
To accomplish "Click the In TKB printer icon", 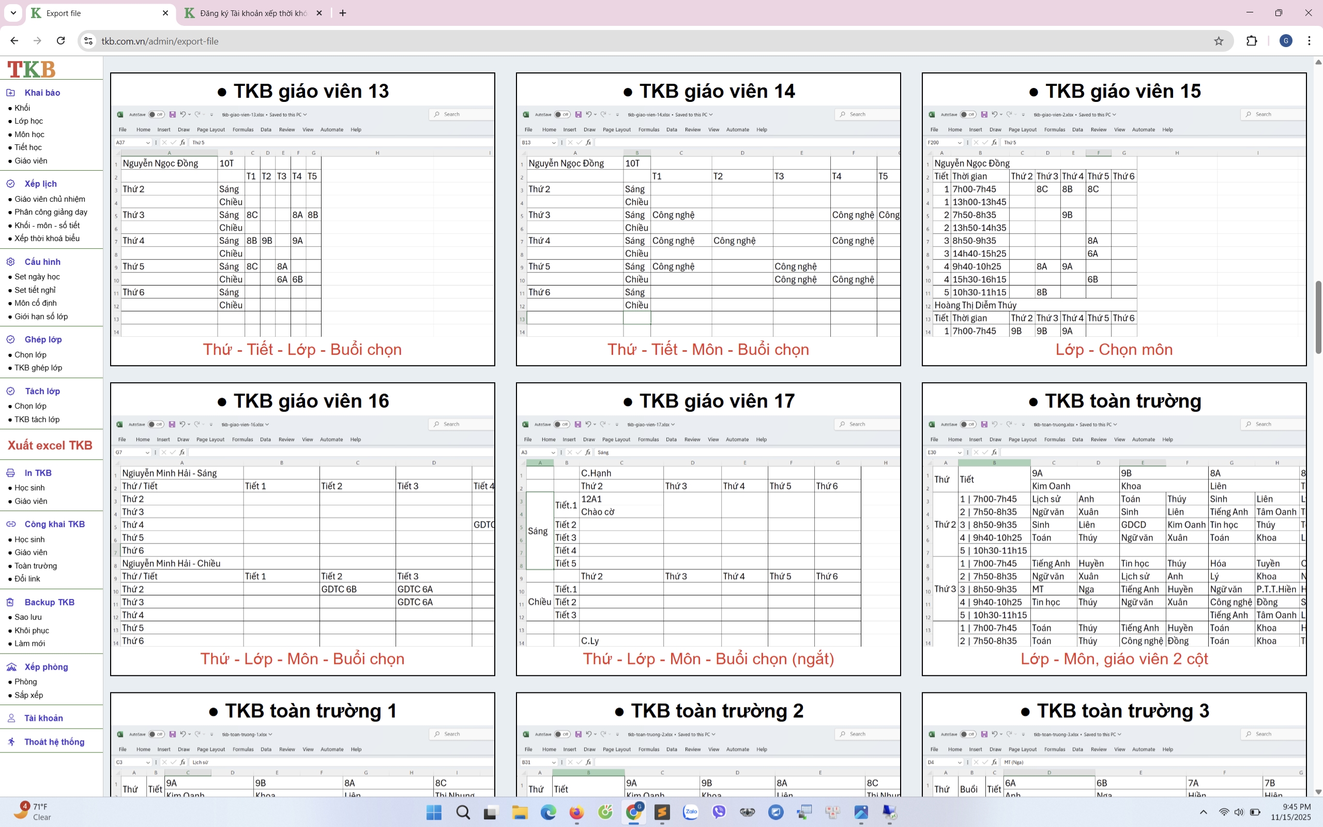I will (x=10, y=473).
